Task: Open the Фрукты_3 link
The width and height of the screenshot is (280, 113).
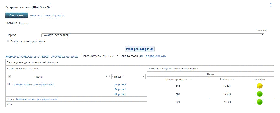Action: pyautogui.click(x=120, y=94)
